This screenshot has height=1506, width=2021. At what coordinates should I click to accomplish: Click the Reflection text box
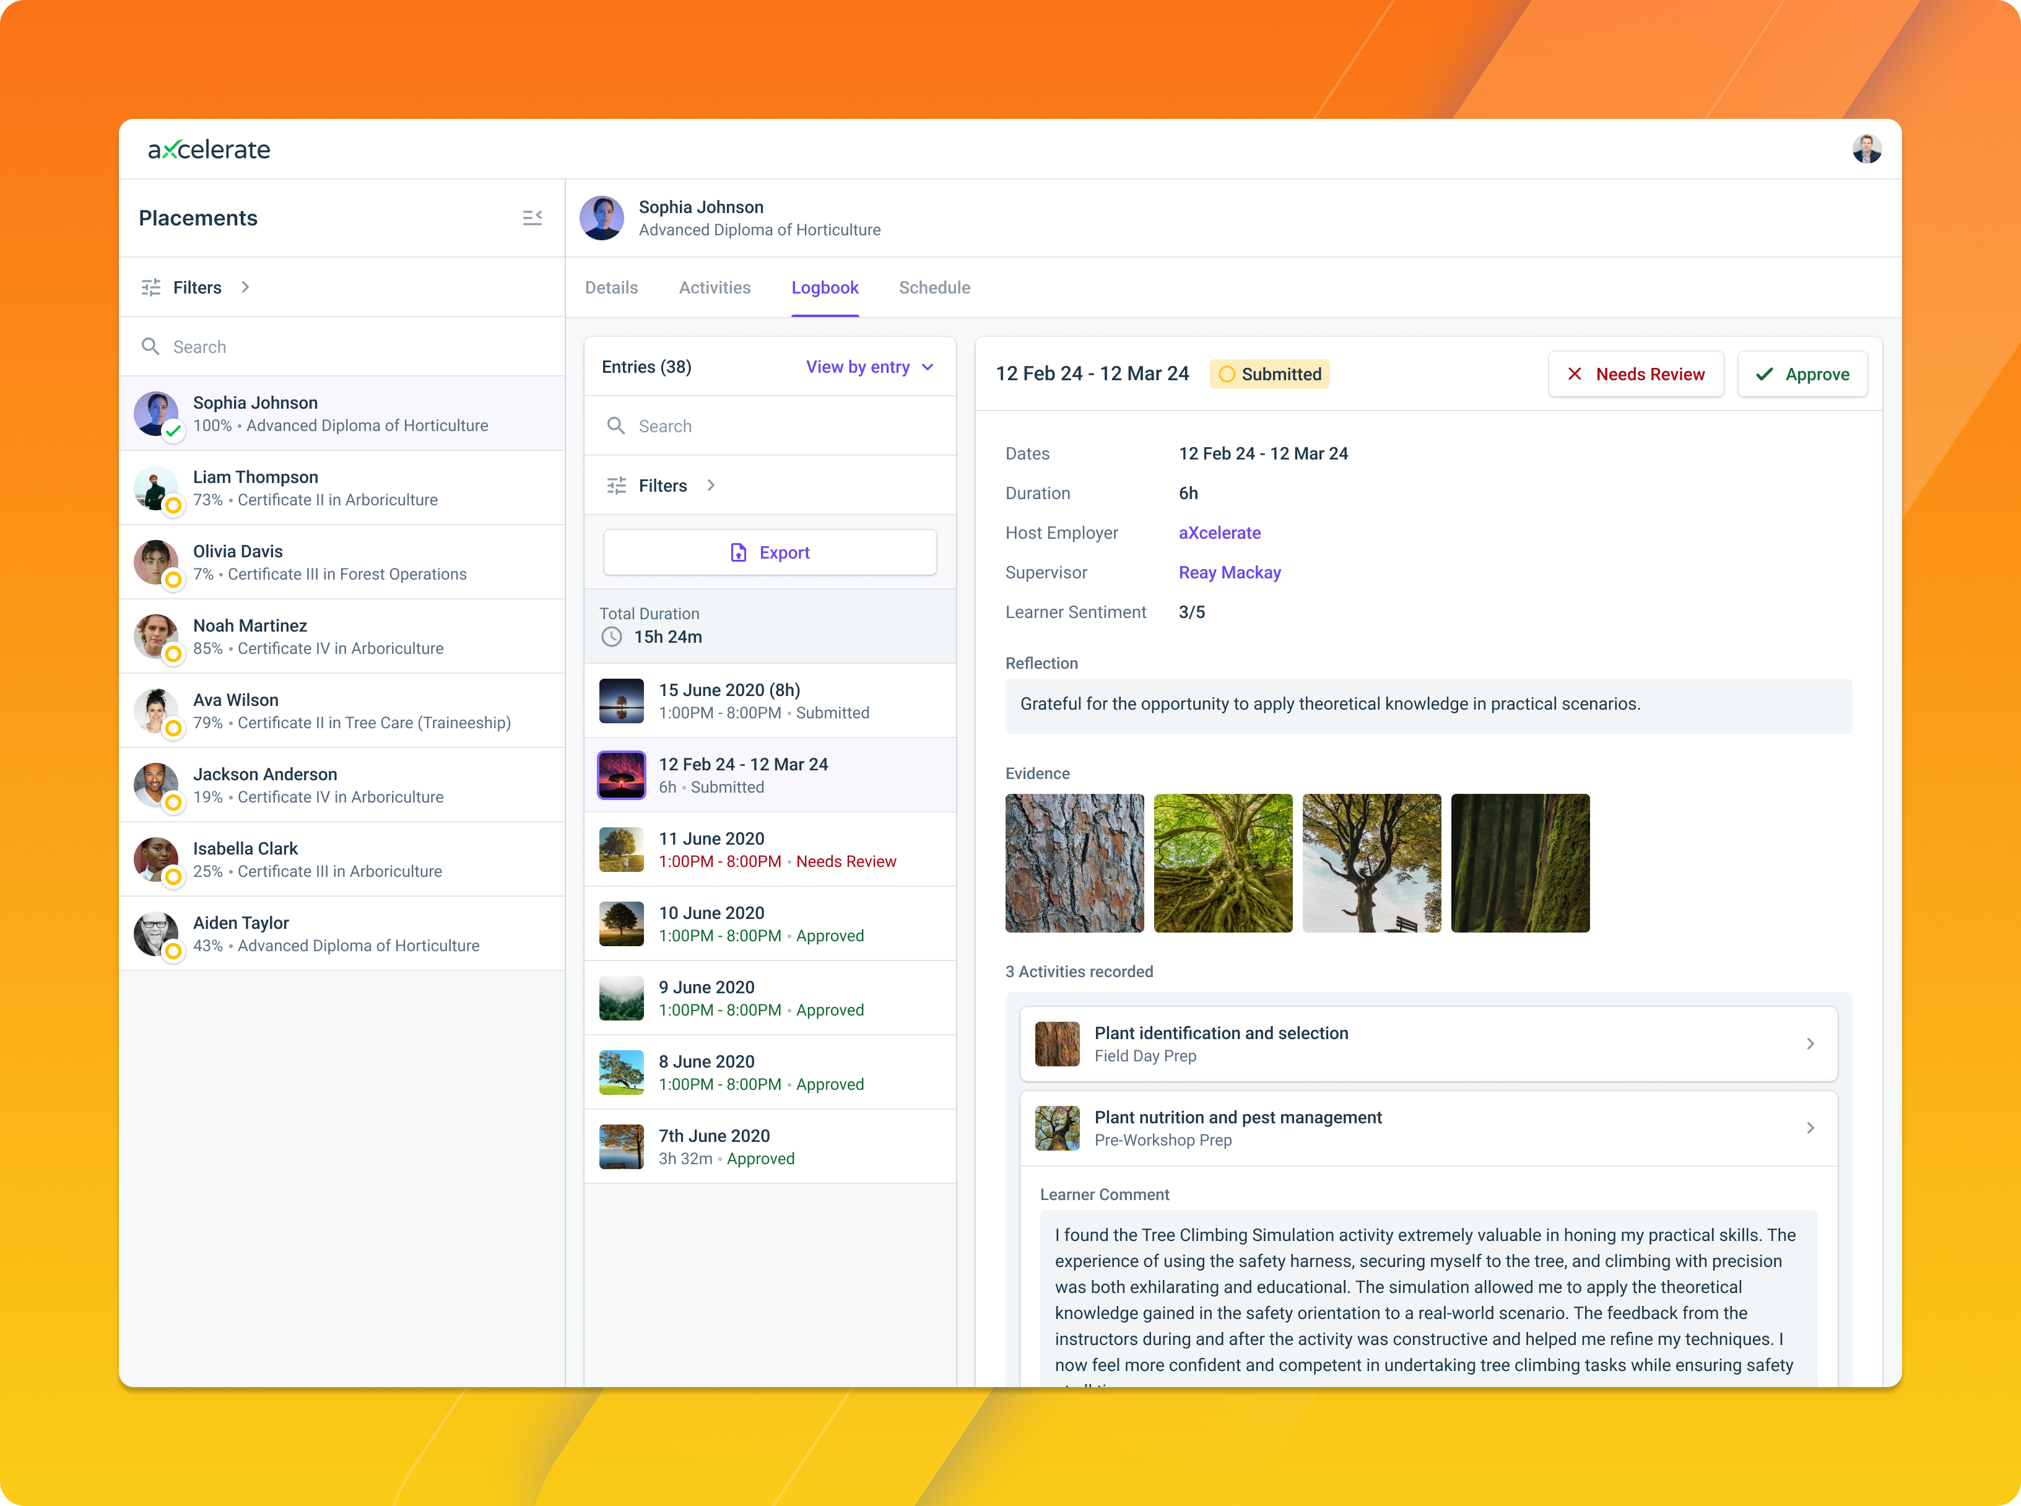pos(1428,705)
